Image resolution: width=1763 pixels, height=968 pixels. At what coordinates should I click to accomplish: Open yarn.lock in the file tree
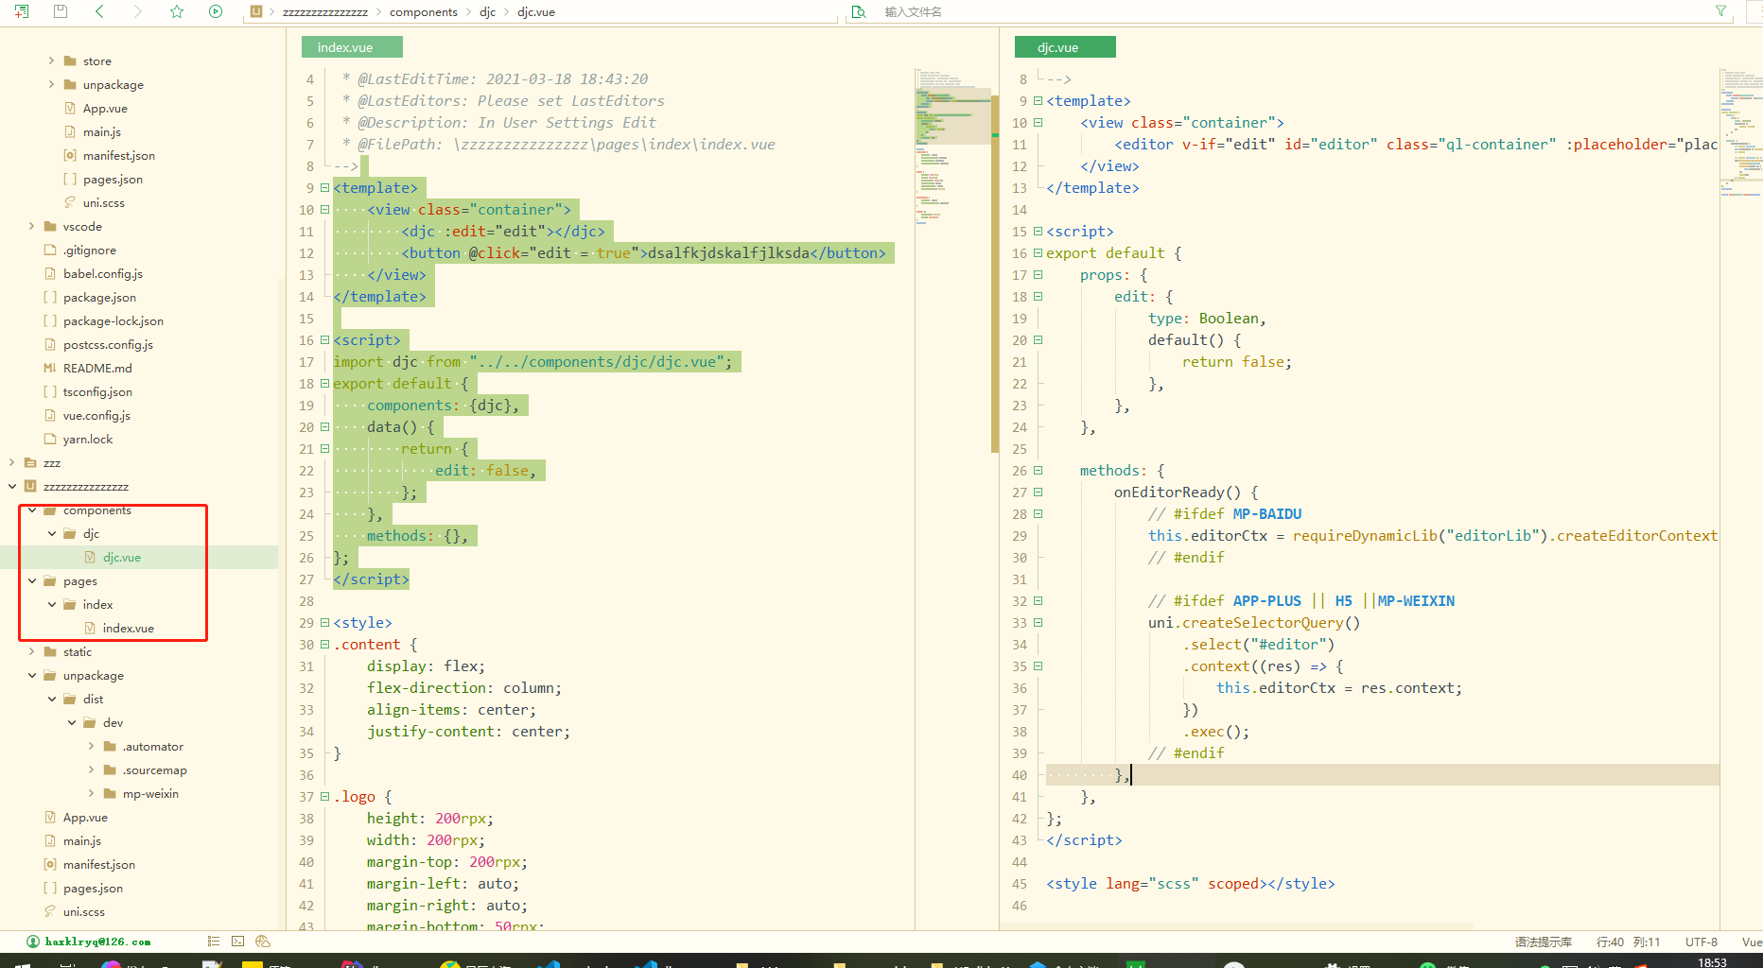point(88,439)
